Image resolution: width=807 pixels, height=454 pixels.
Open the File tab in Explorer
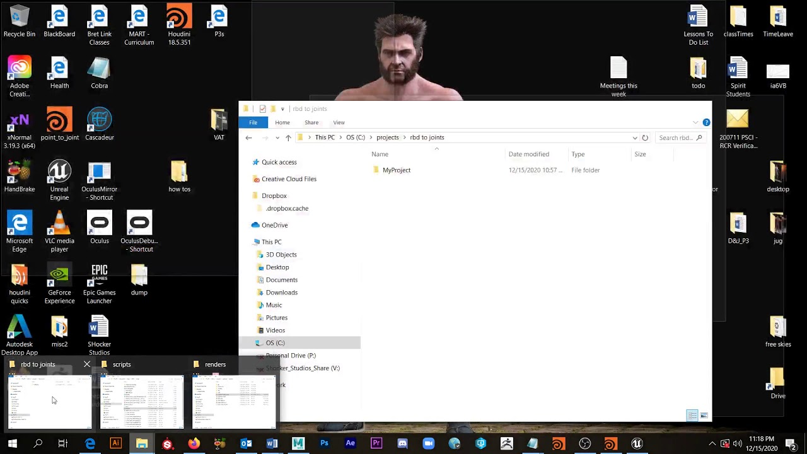point(253,122)
